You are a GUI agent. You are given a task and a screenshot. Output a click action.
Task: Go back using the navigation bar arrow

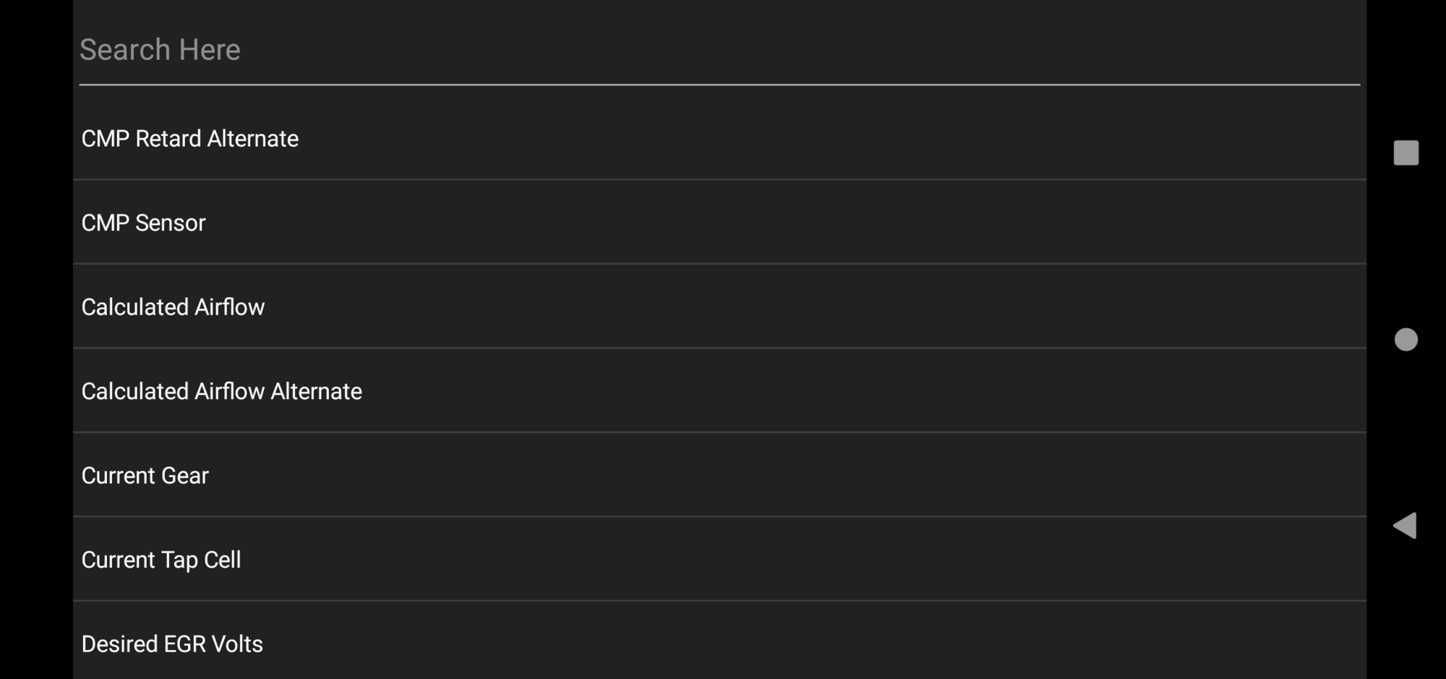(1405, 526)
